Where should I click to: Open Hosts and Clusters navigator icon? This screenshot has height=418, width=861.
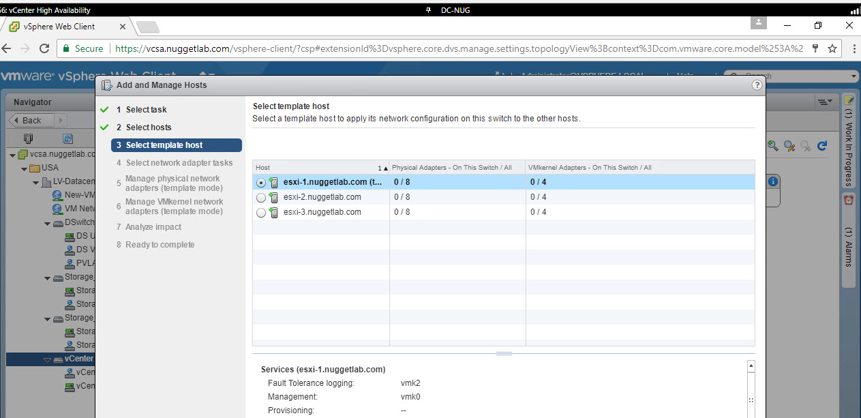[28, 138]
